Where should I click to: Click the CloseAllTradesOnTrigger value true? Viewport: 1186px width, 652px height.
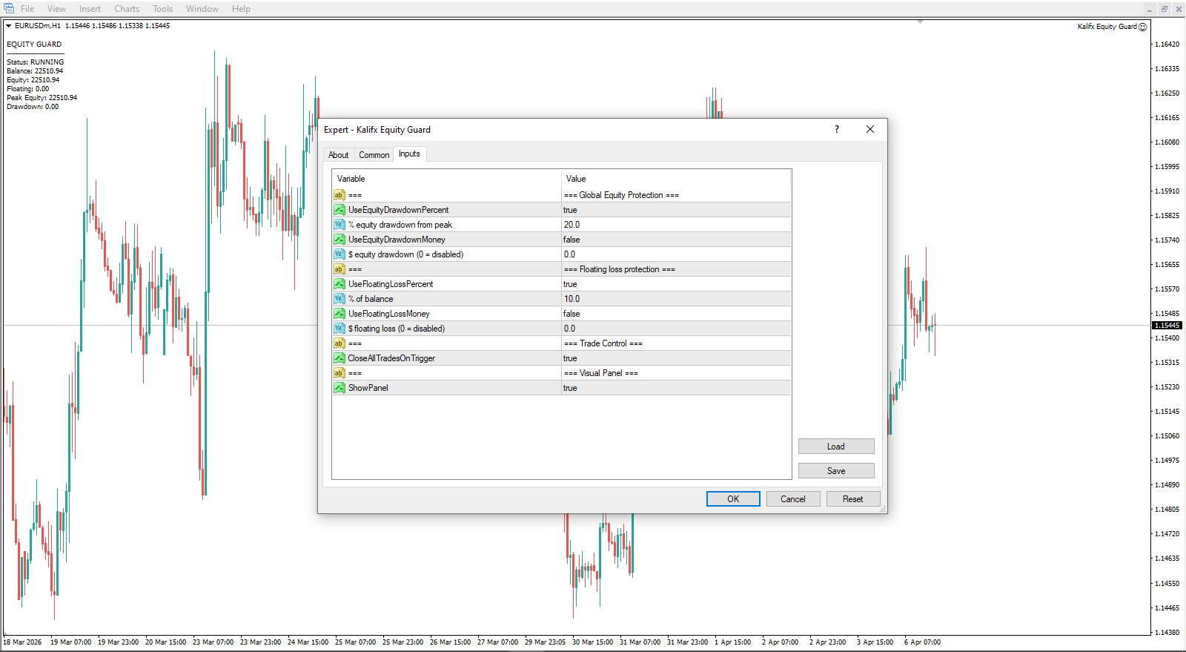click(570, 358)
